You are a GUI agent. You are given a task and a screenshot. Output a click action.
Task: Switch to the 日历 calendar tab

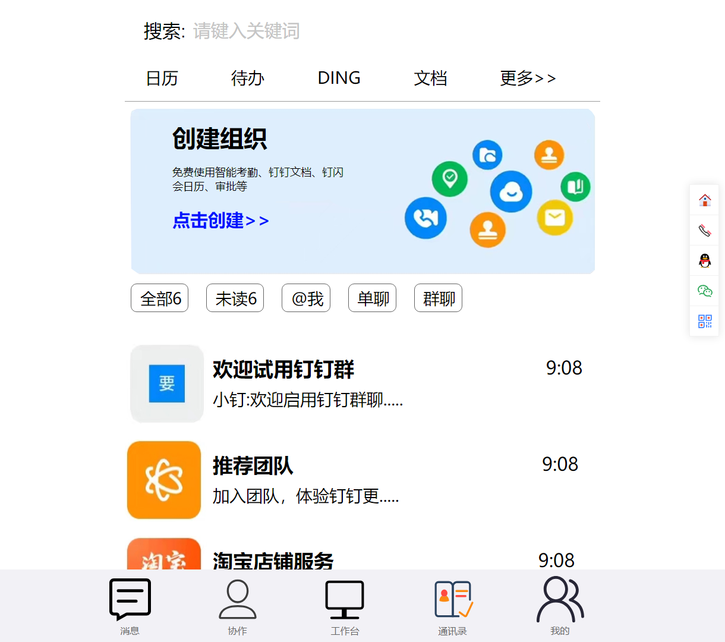coord(162,78)
